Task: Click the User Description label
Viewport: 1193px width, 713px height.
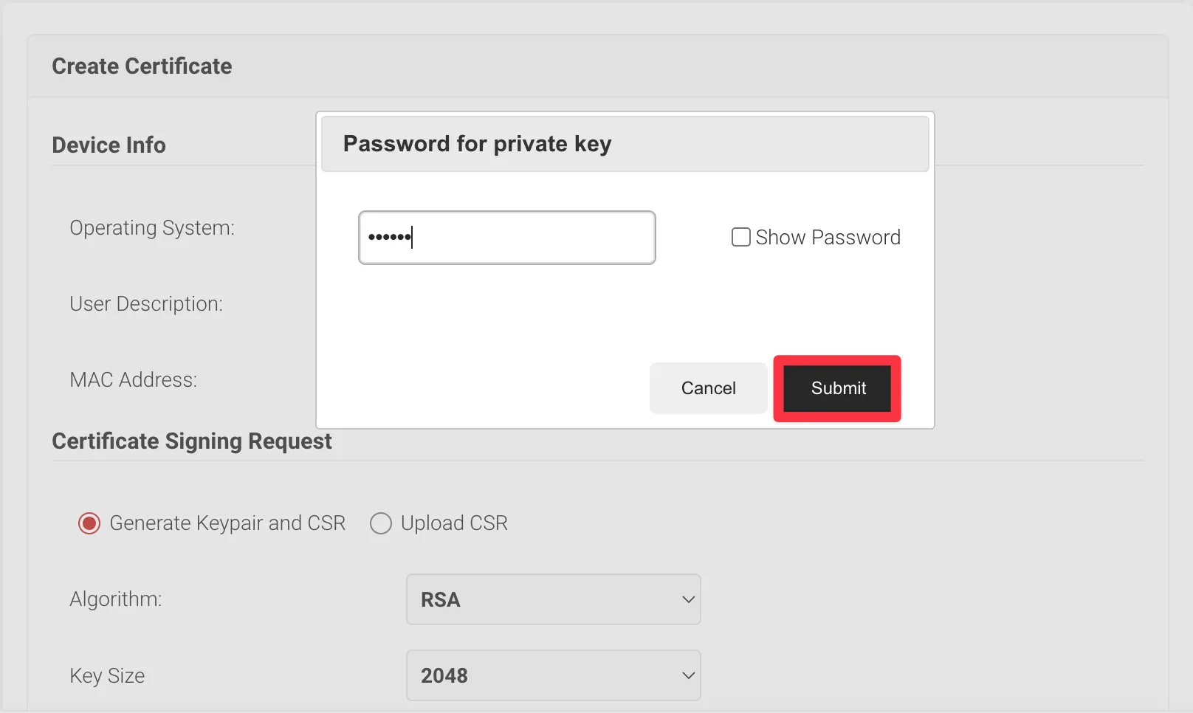Action: click(146, 304)
